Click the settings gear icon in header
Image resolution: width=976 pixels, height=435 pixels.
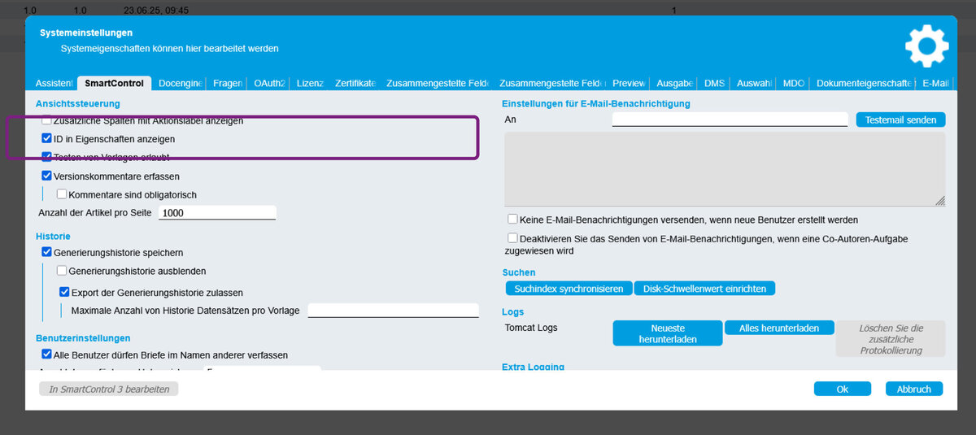[926, 46]
